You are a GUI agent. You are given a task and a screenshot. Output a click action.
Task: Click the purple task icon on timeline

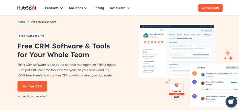pos(194,96)
